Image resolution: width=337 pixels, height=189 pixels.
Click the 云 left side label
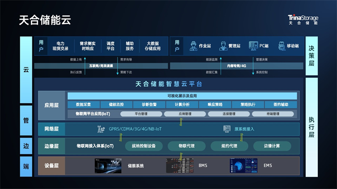26,70
